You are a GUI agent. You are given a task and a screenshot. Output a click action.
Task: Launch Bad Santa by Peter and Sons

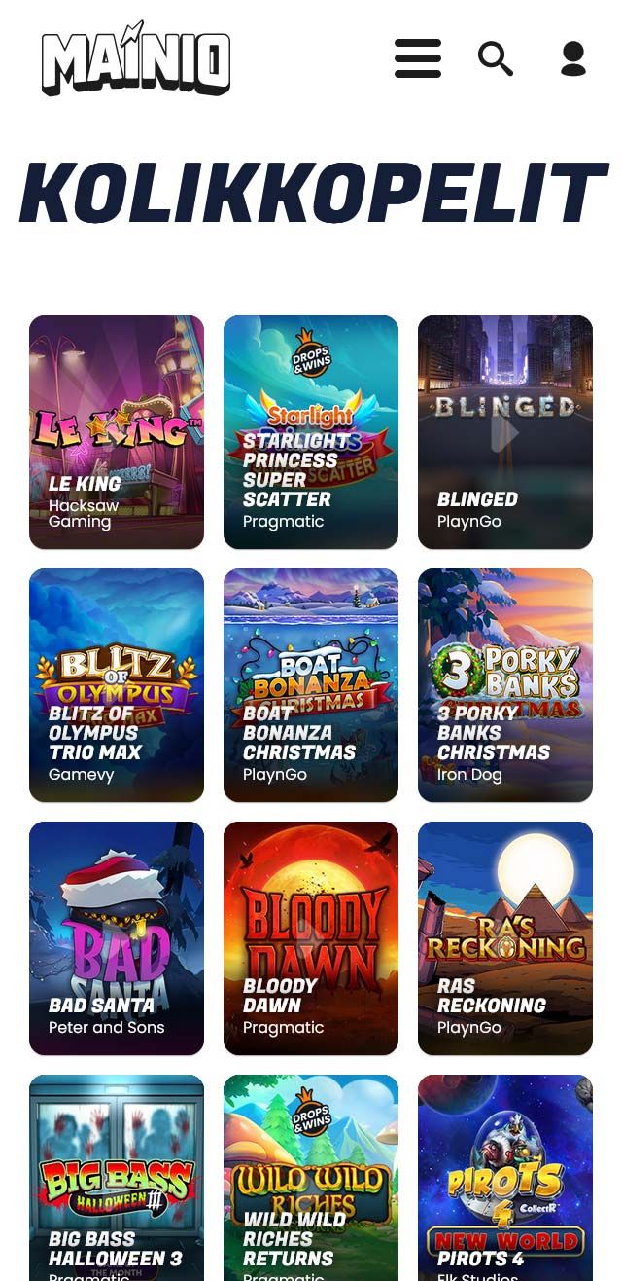117,938
